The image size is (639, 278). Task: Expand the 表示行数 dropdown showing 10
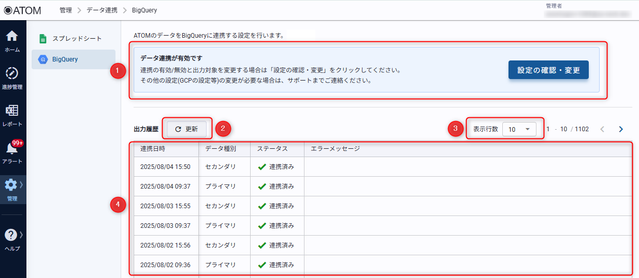(x=519, y=129)
